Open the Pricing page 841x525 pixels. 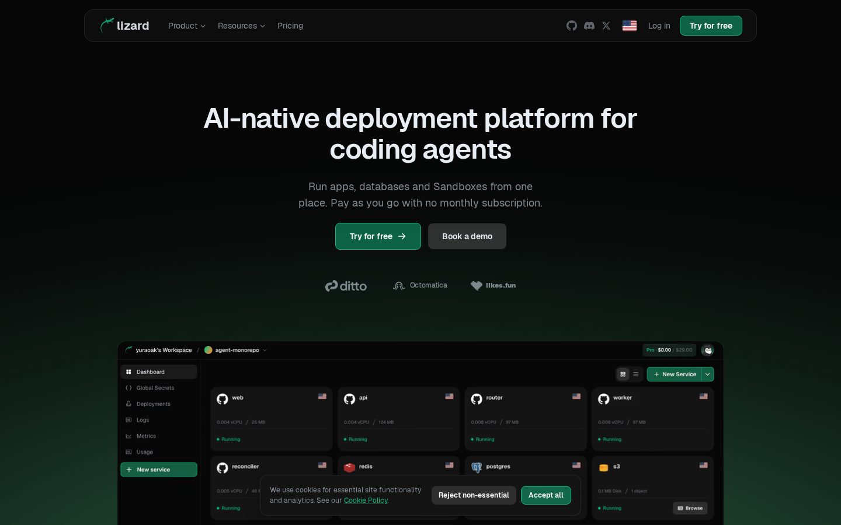(x=290, y=26)
